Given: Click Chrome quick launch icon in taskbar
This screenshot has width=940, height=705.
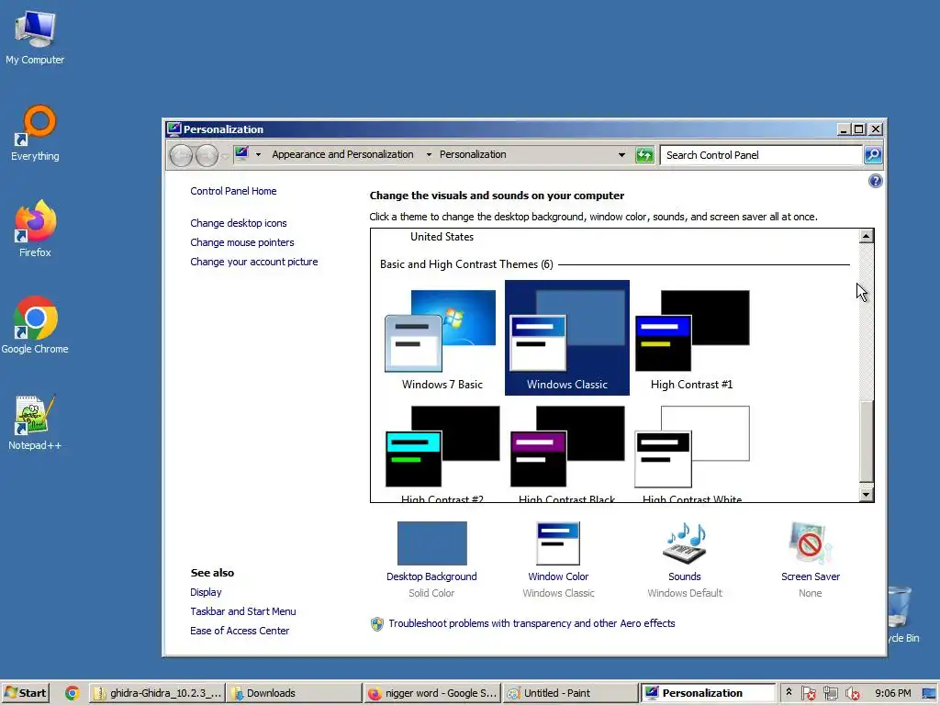Looking at the screenshot, I should [72, 693].
